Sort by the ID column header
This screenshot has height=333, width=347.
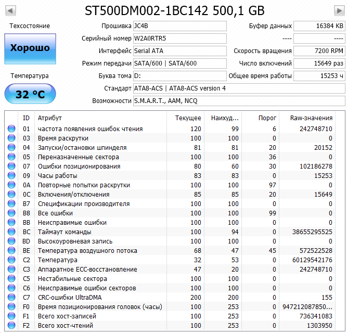(26, 118)
